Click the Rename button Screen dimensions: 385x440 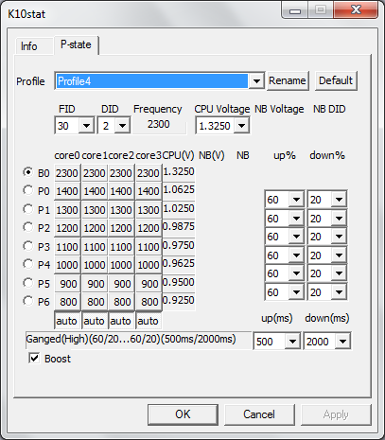click(x=288, y=80)
